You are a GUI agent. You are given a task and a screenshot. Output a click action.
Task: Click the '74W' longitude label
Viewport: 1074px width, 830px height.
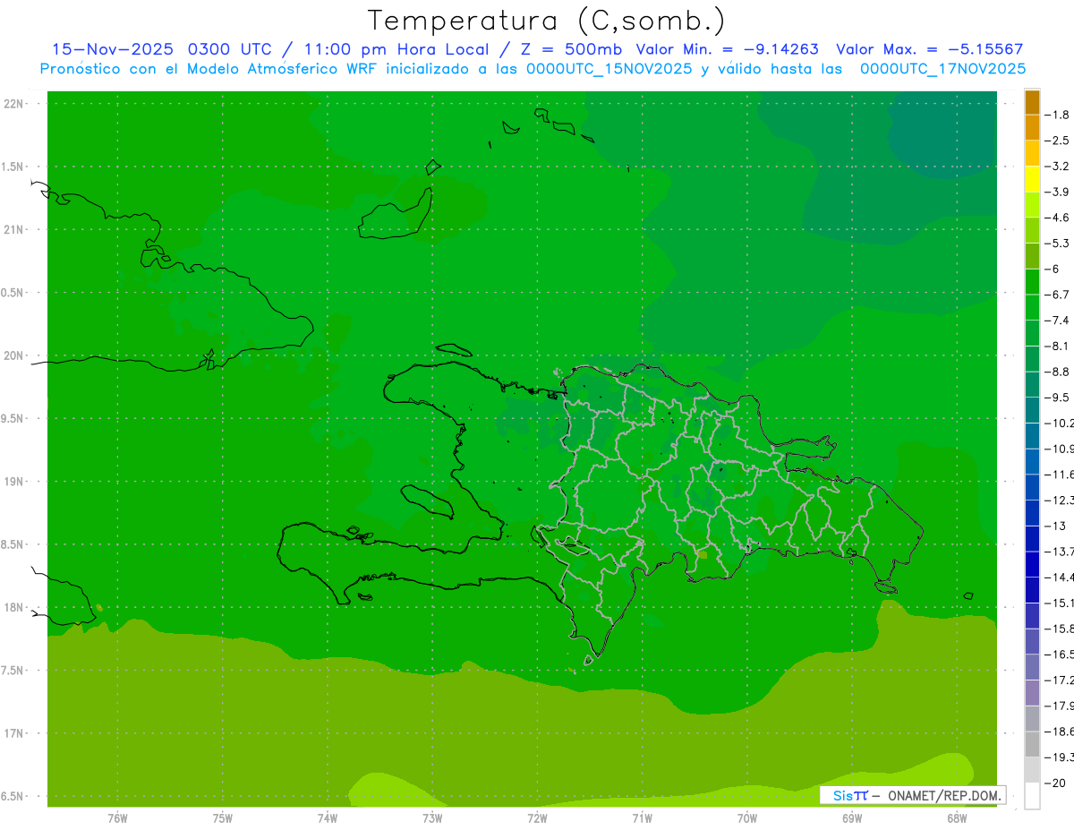pyautogui.click(x=328, y=818)
